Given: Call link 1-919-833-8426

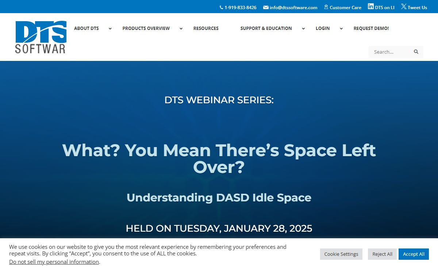Looking at the screenshot, I should (x=241, y=7).
